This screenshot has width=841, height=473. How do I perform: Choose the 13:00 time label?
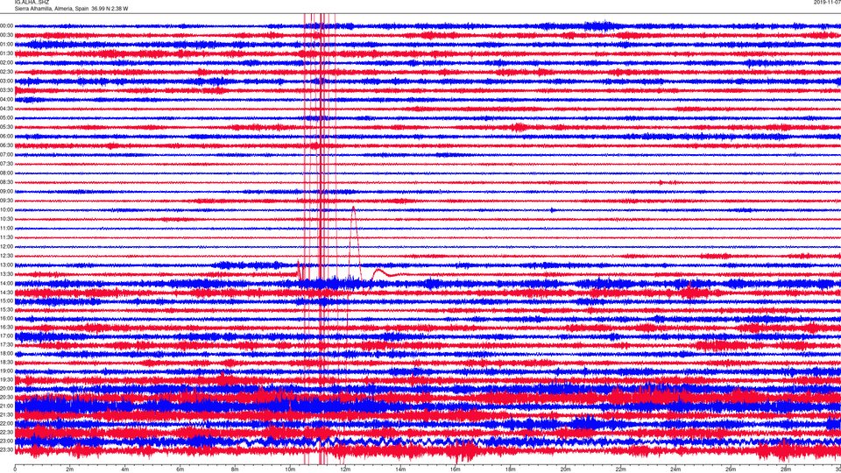[x=6, y=265]
